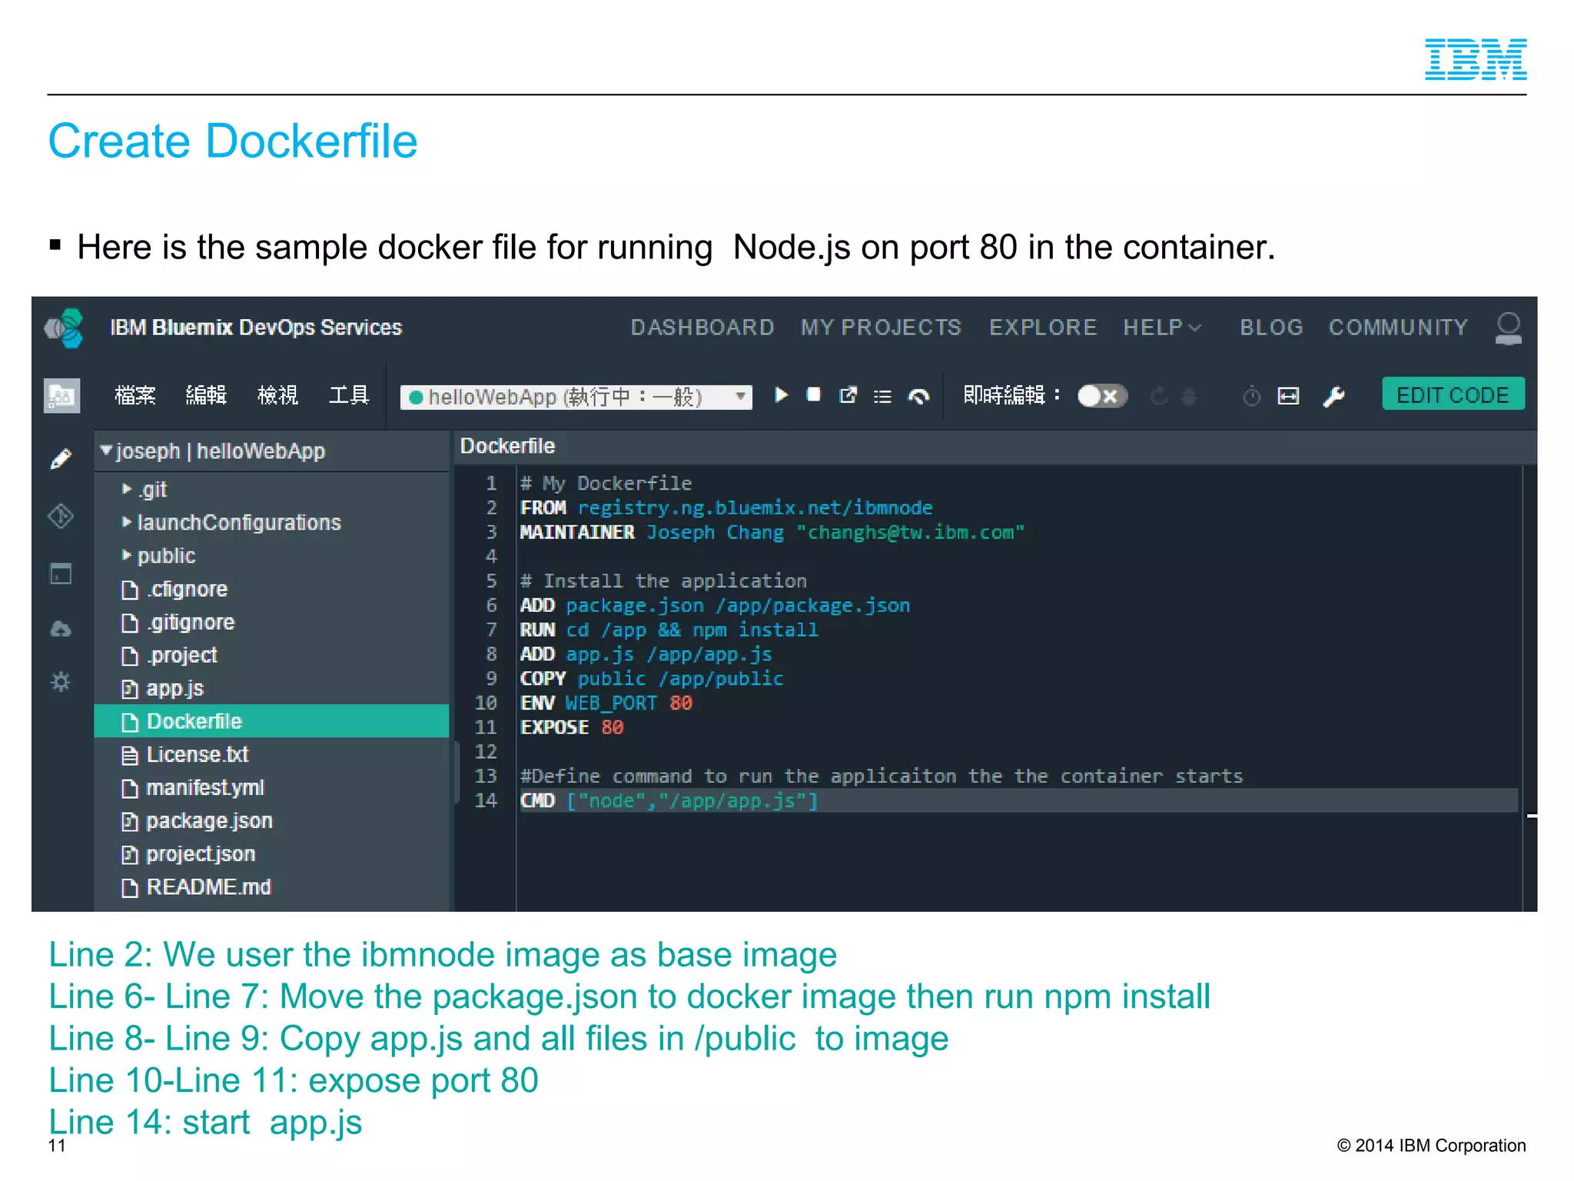Toggle the live edit switch

click(1101, 396)
